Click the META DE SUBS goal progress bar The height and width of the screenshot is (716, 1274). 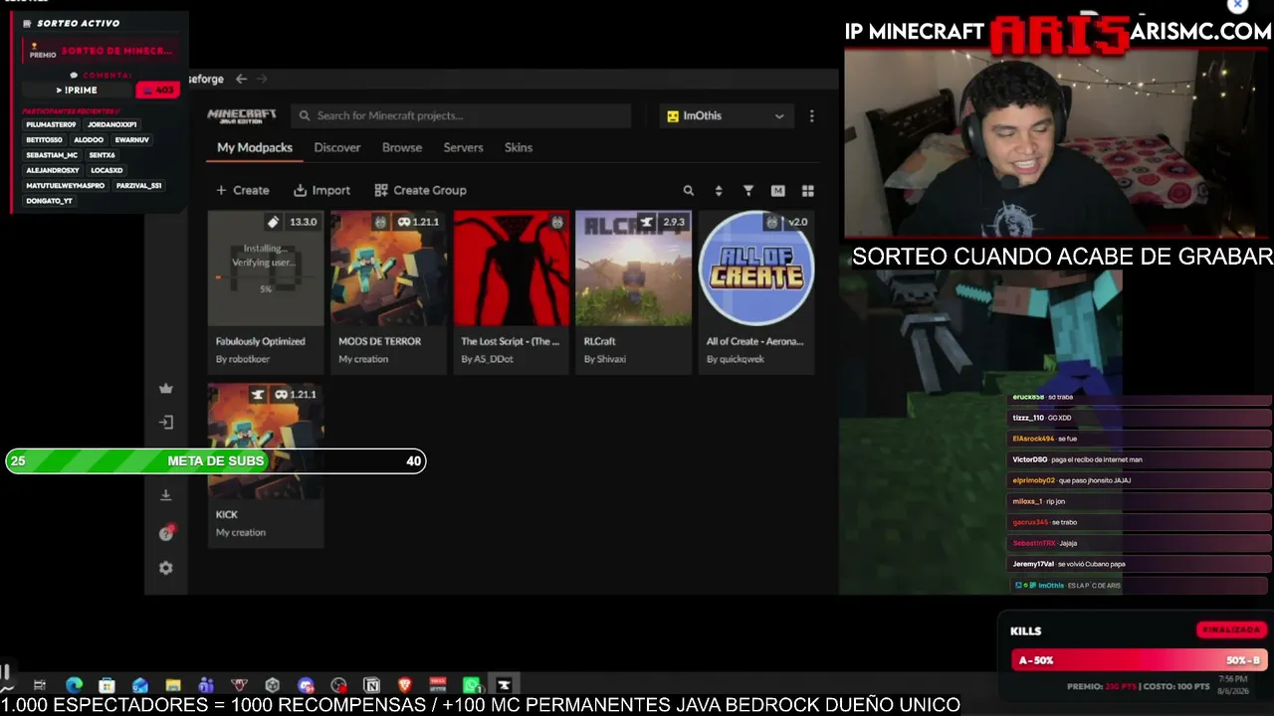click(x=216, y=460)
